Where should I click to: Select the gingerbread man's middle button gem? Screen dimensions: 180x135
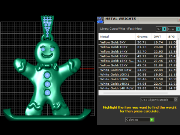48,84
